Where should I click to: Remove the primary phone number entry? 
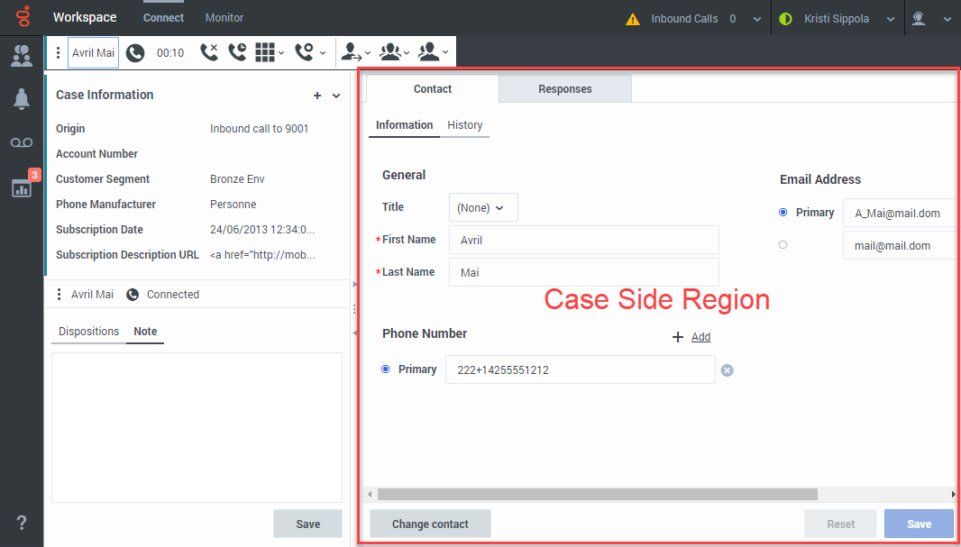(x=728, y=369)
